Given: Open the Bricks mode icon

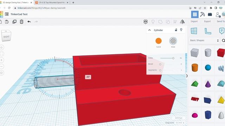Looking at the screenshot, I should click(x=210, y=14).
